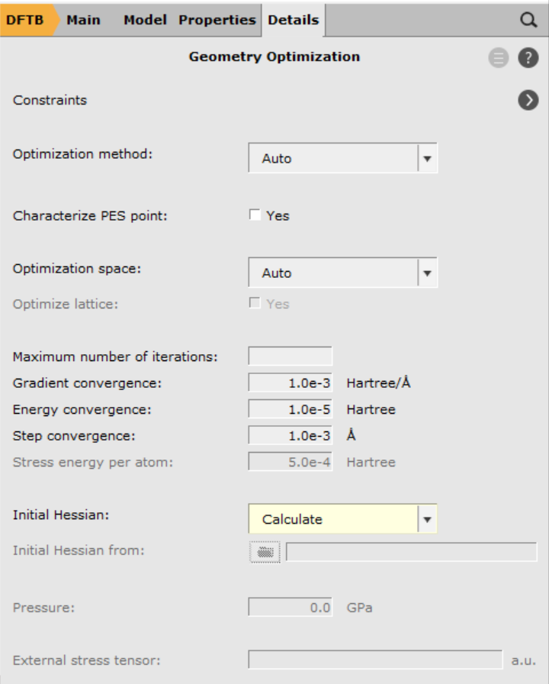
Task: Click the Pressure value field
Action: (x=291, y=607)
